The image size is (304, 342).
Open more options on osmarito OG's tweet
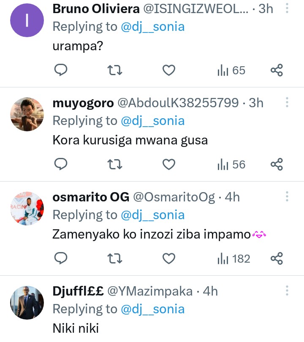287,197
